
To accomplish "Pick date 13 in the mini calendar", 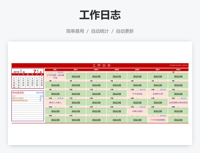I will [x=32, y=81].
